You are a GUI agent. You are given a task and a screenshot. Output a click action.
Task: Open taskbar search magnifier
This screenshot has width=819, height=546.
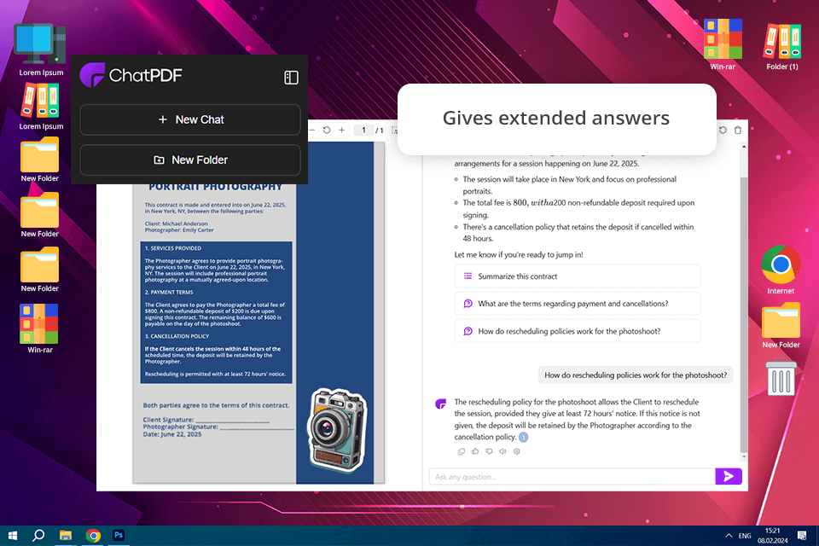38,536
